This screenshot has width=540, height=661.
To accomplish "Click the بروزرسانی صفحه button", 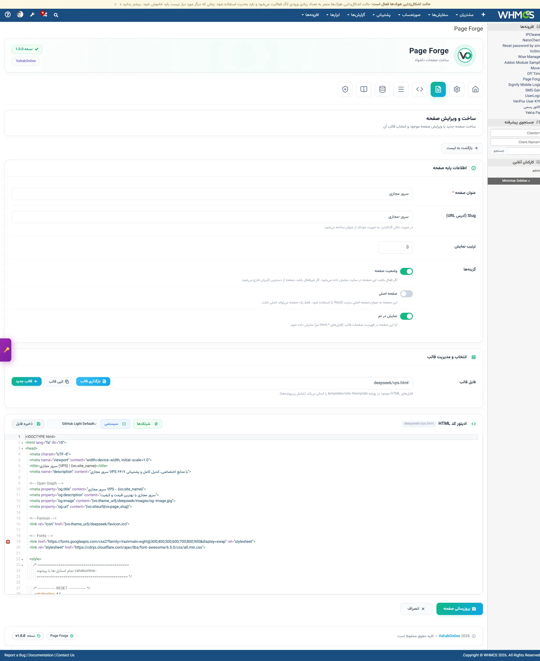I will tap(459, 609).
